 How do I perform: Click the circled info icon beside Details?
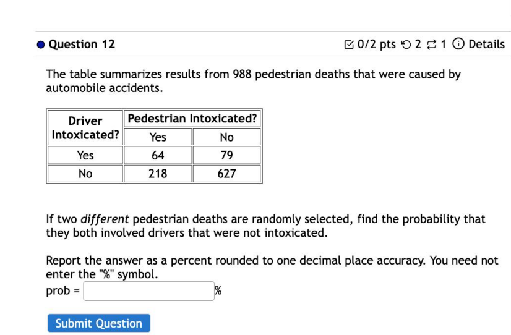point(458,44)
